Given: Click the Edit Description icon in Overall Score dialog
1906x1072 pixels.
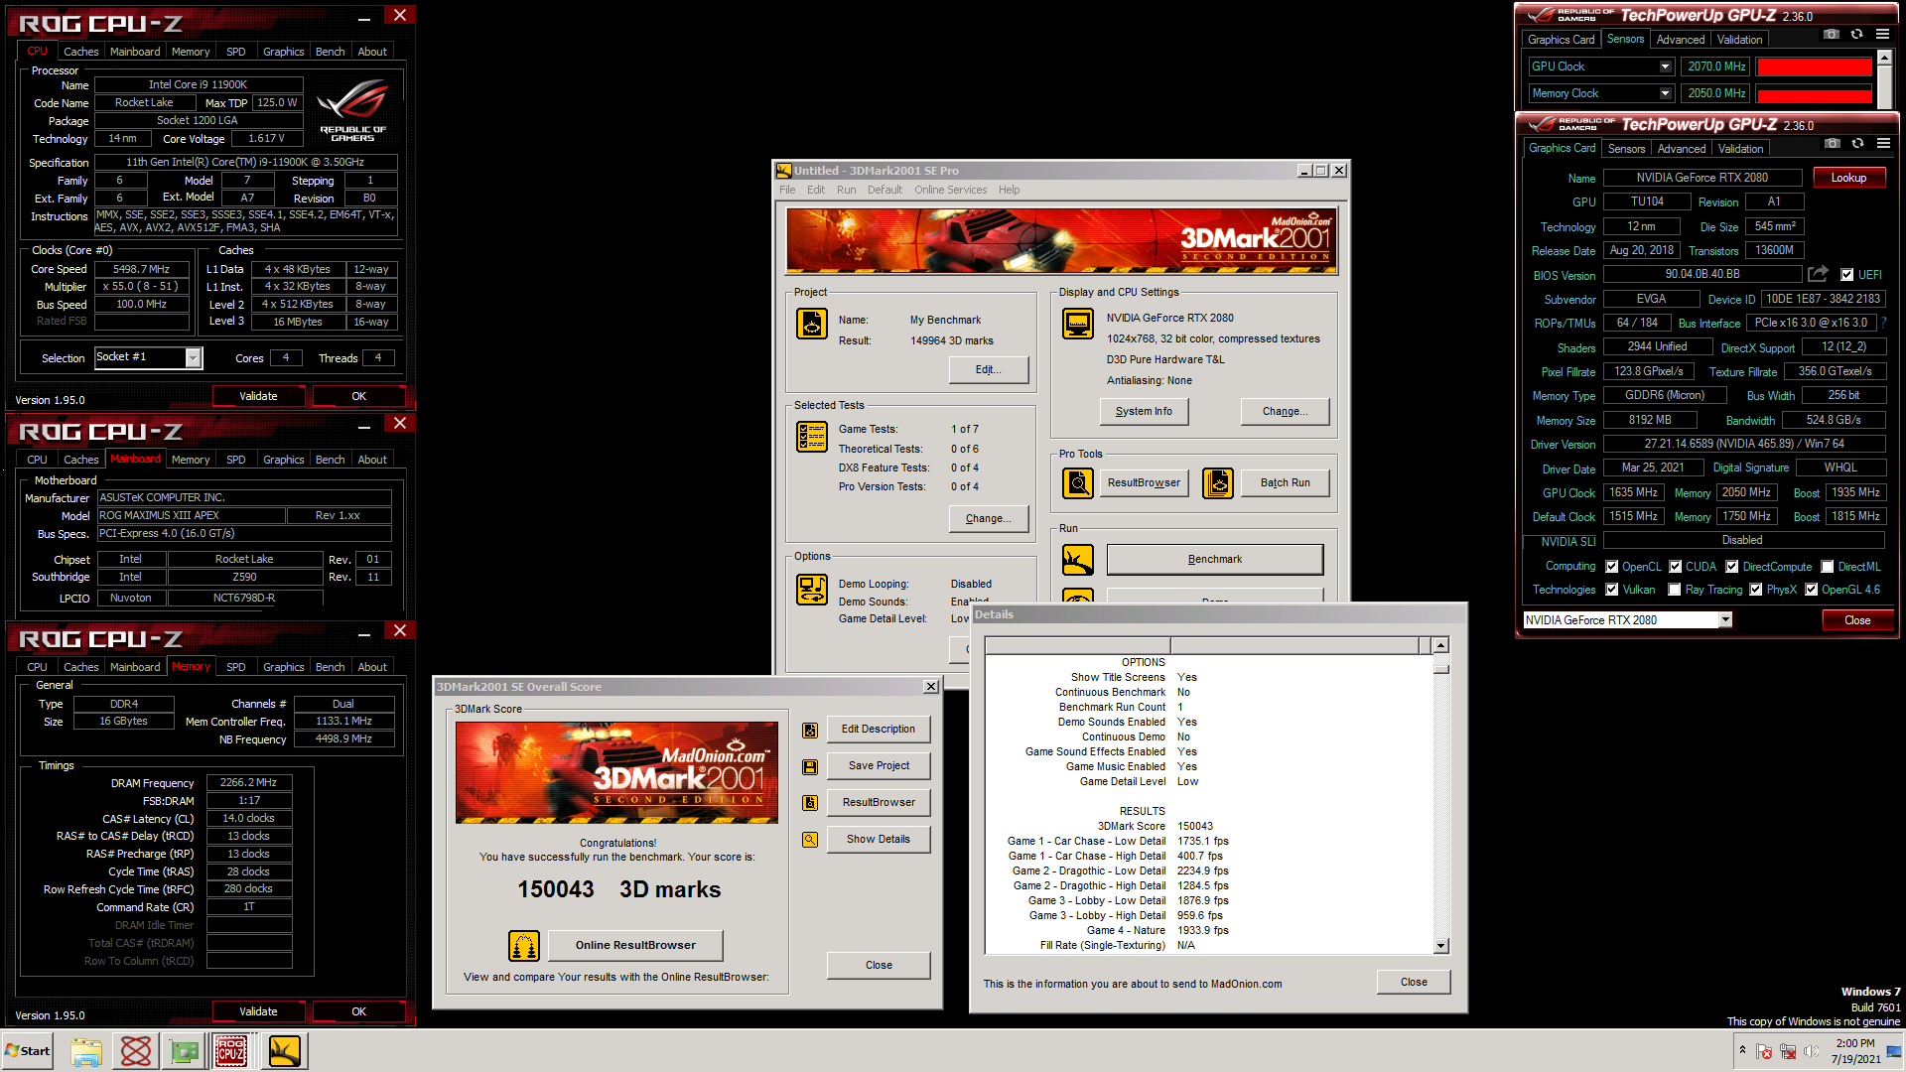Looking at the screenshot, I should [x=810, y=731].
